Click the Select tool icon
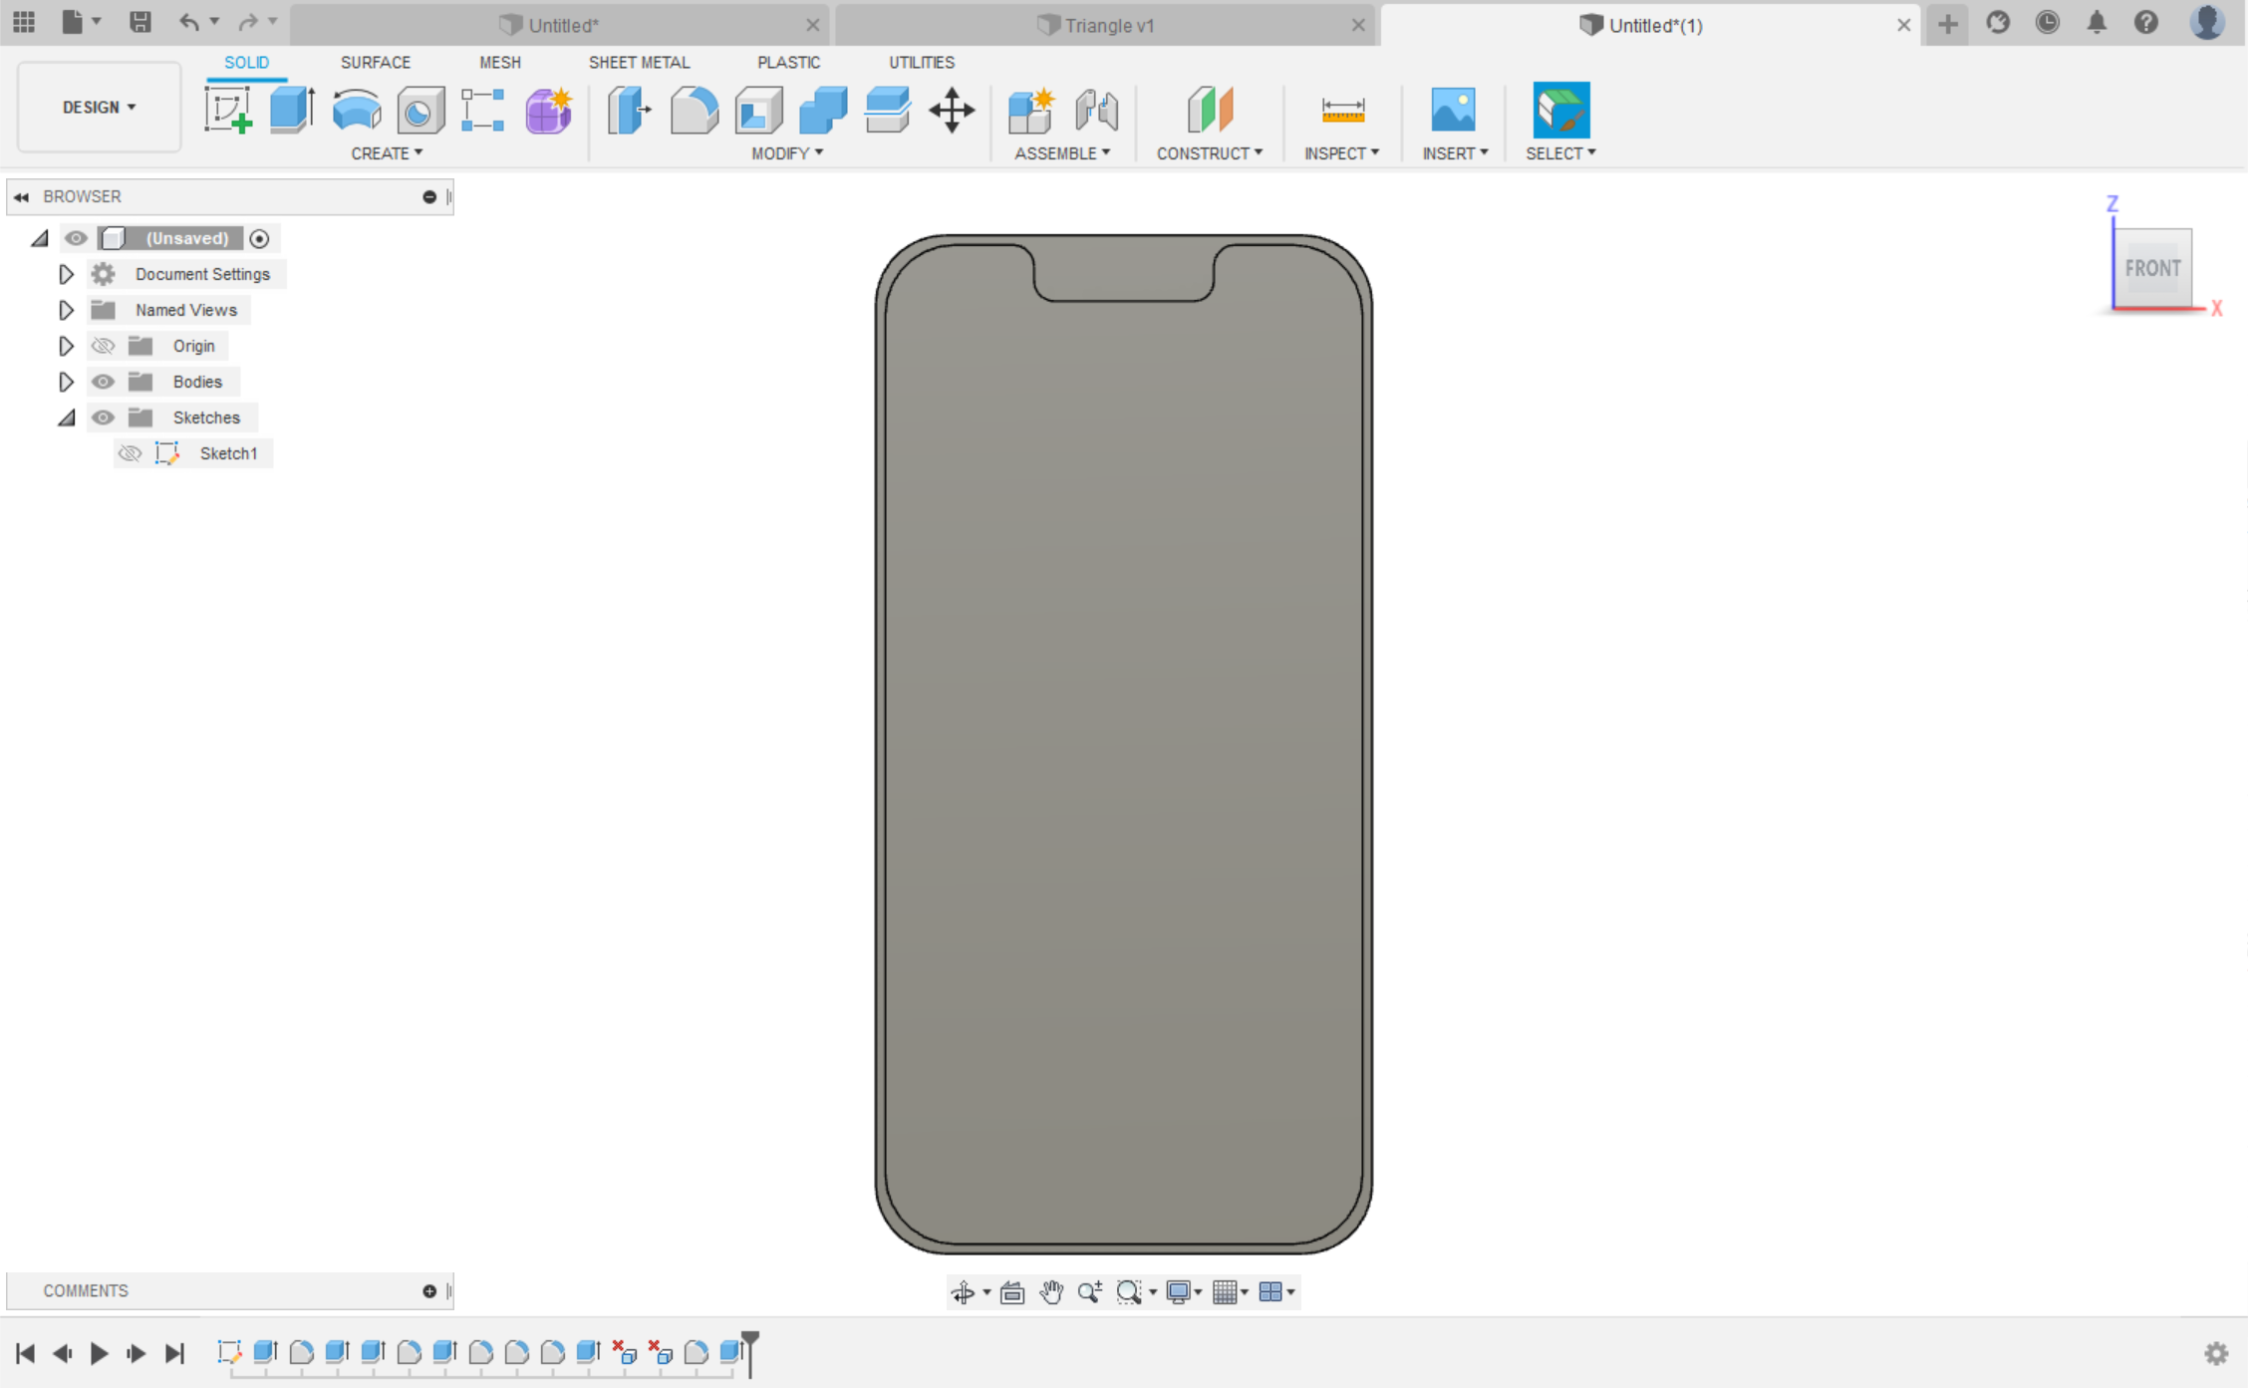Screen dimensions: 2248x1388 click(x=1561, y=110)
